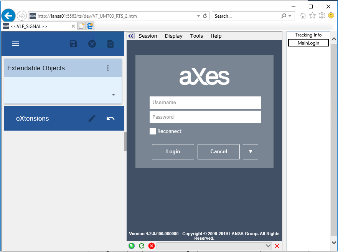This screenshot has width=338, height=252.
Task: Open the bottom bar combo box dropdown
Action: [268, 246]
